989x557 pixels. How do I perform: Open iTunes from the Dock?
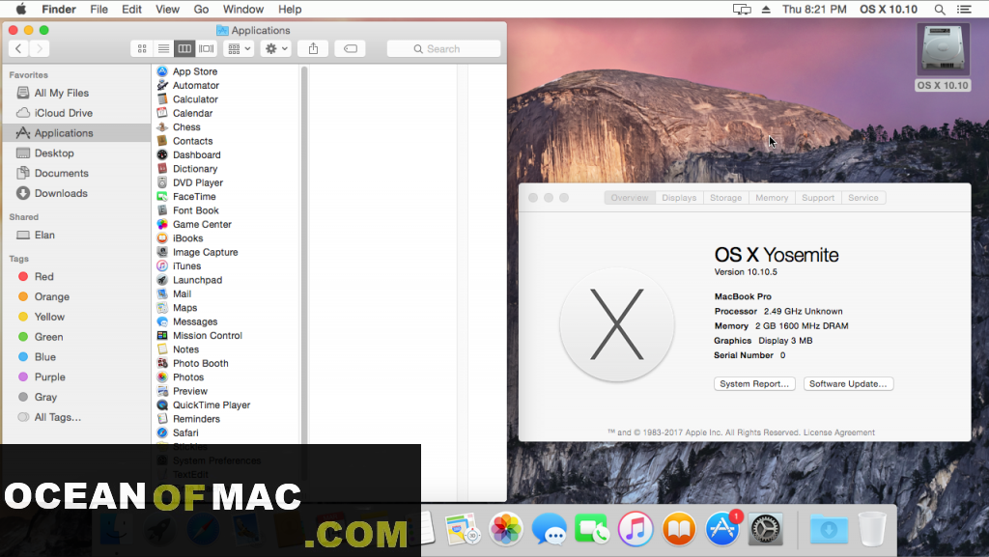click(x=636, y=528)
